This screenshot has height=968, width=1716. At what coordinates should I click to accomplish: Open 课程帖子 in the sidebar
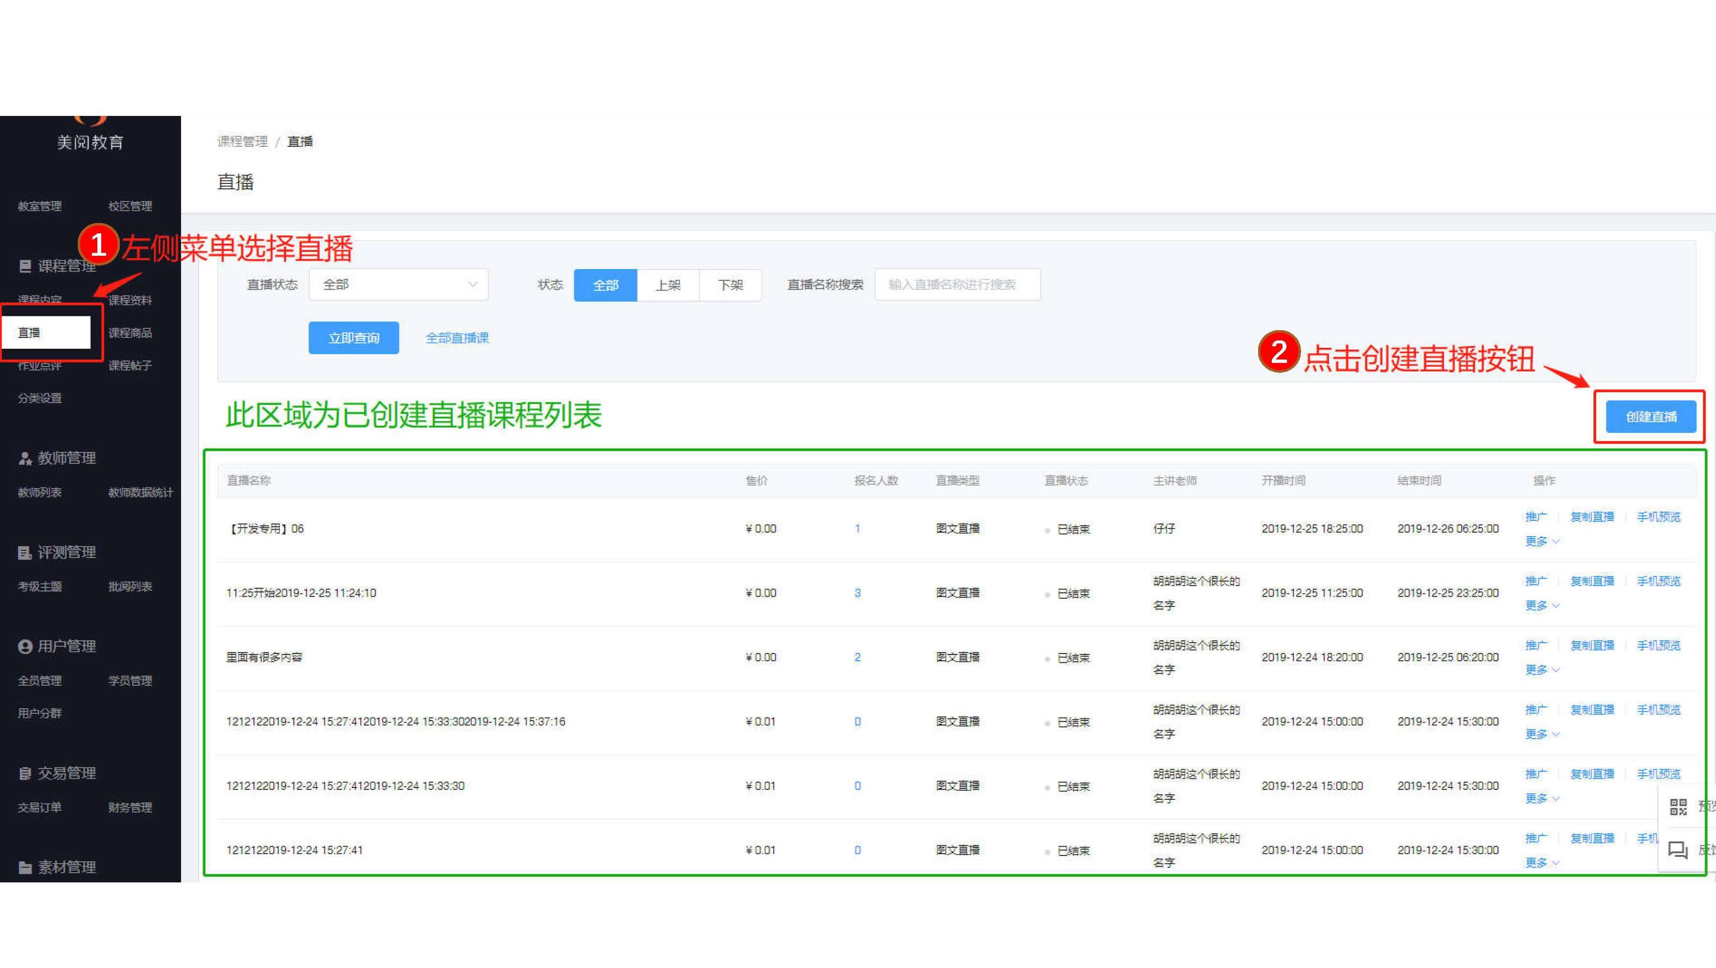point(130,366)
